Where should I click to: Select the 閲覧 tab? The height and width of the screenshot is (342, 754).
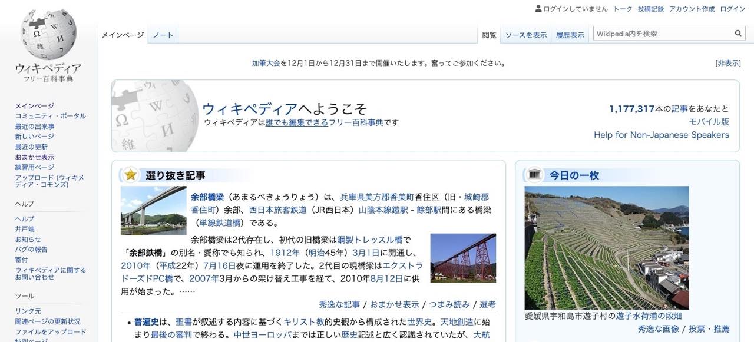tap(489, 35)
